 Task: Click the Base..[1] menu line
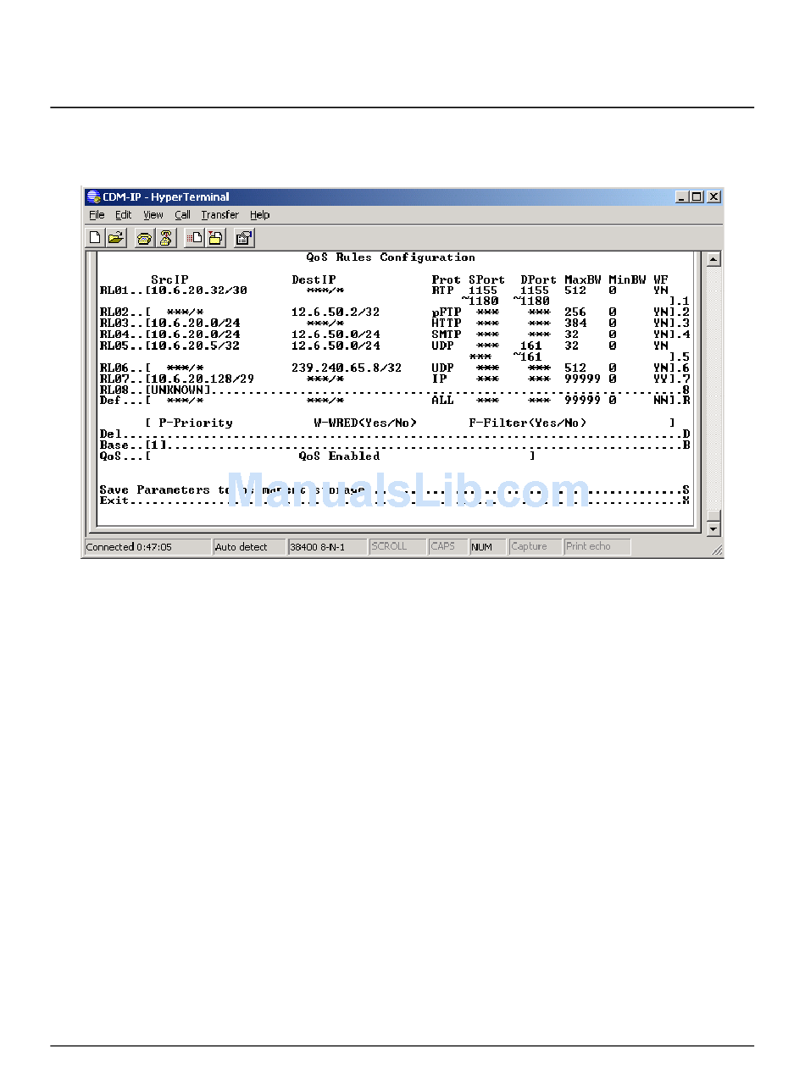(395, 445)
